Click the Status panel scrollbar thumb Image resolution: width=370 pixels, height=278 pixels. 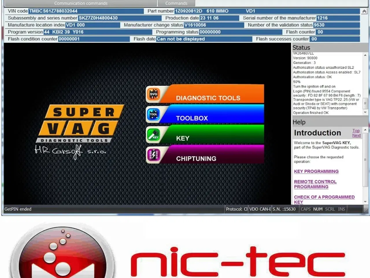pyautogui.click(x=365, y=103)
